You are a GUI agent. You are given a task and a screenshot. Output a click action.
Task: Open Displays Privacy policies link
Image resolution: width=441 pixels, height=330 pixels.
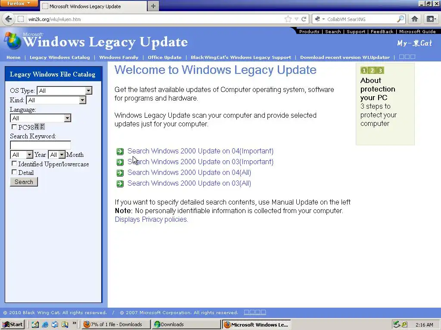pos(151,219)
